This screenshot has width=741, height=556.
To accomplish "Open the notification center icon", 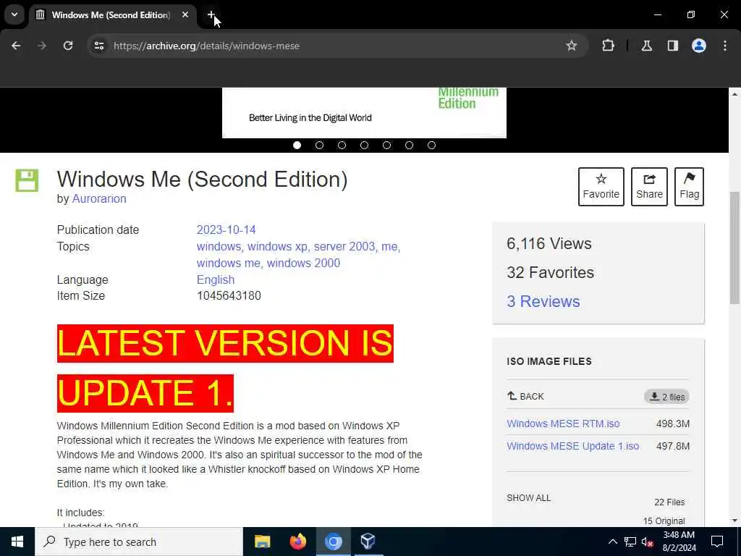I will pyautogui.click(x=717, y=542).
